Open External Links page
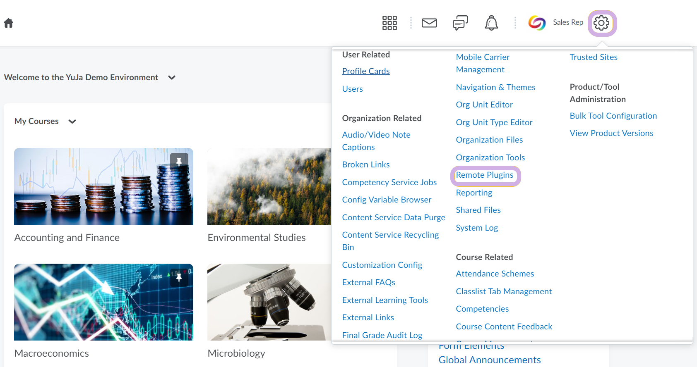 point(368,317)
